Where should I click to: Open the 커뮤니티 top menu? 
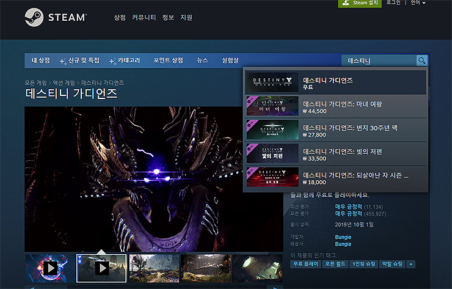click(x=144, y=17)
